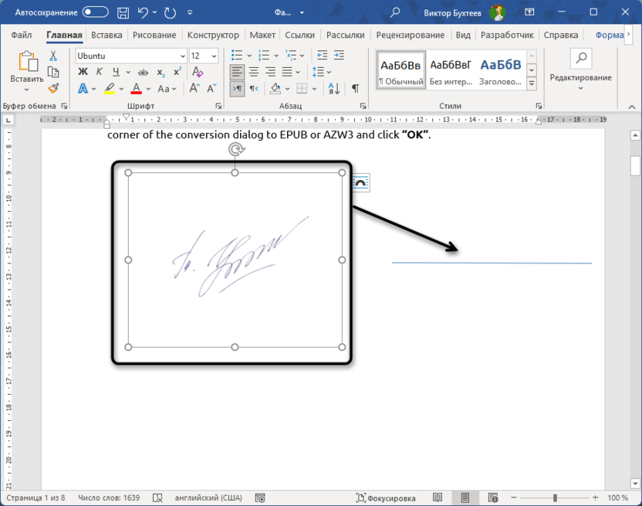Image resolution: width=642 pixels, height=506 pixels.
Task: Toggle bold Ж formatting
Action: 83,72
